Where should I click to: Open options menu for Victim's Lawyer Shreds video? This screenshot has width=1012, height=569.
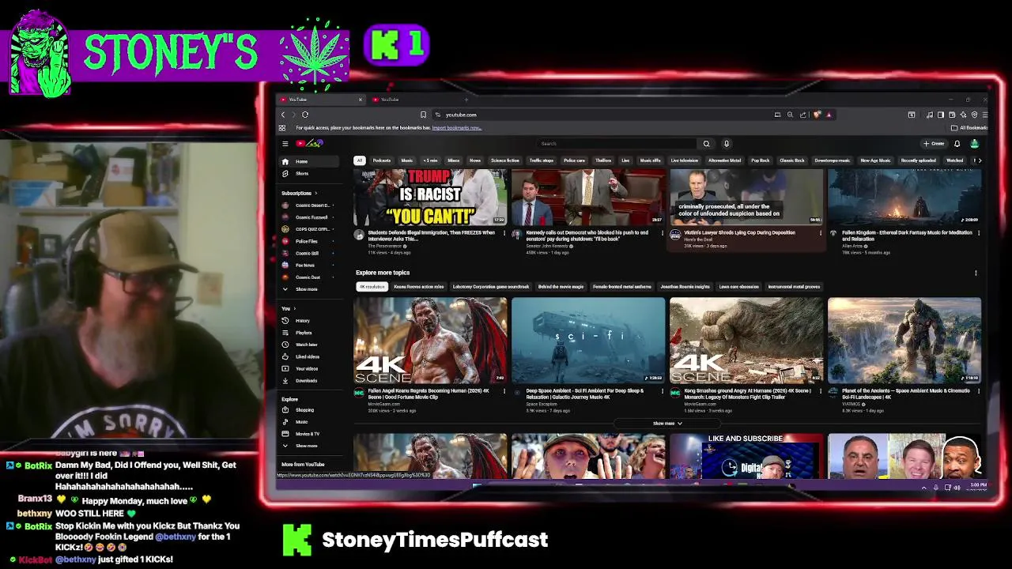821,233
